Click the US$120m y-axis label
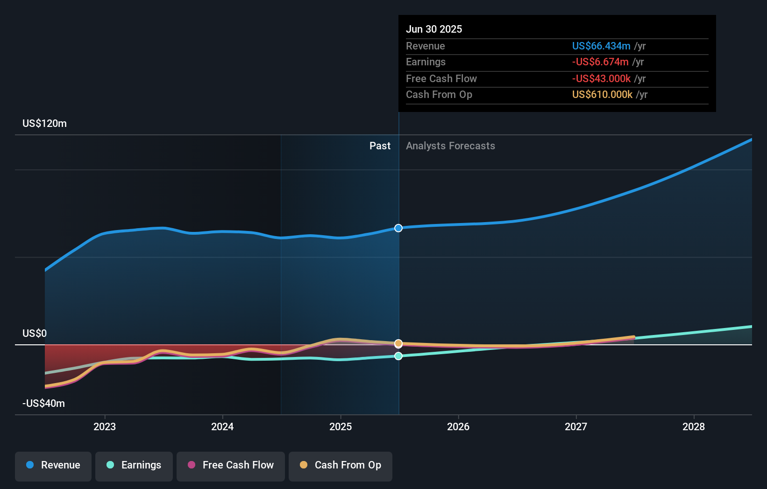 click(x=45, y=124)
